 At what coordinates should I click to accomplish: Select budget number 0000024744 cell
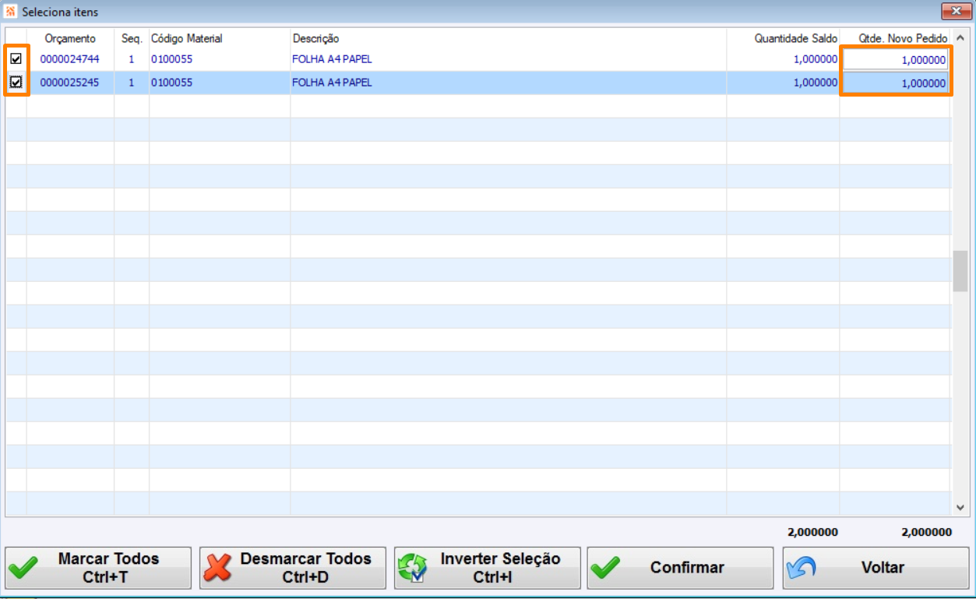click(x=70, y=59)
